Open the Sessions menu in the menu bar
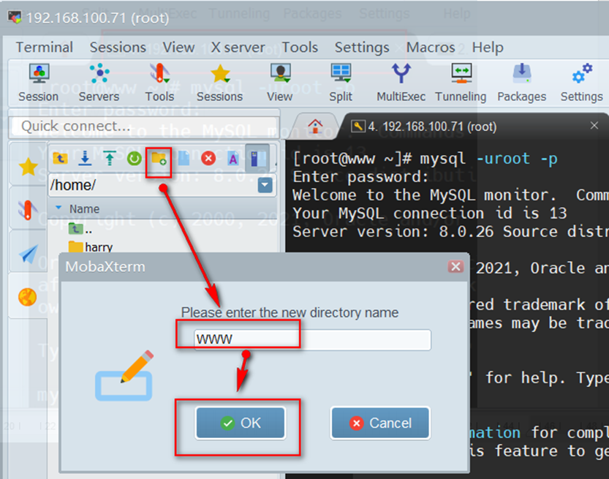 (118, 48)
